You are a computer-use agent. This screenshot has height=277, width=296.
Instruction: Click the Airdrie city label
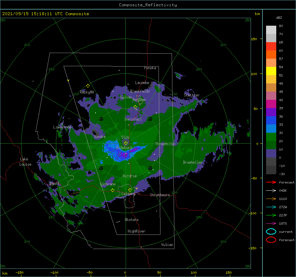(x=130, y=176)
